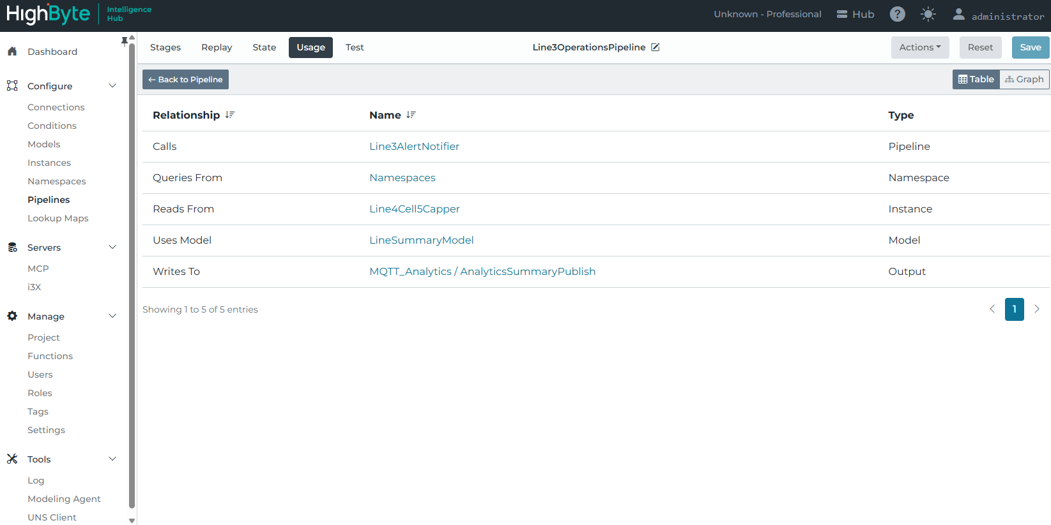Click sidebar scrollbar down arrow

coord(132,521)
